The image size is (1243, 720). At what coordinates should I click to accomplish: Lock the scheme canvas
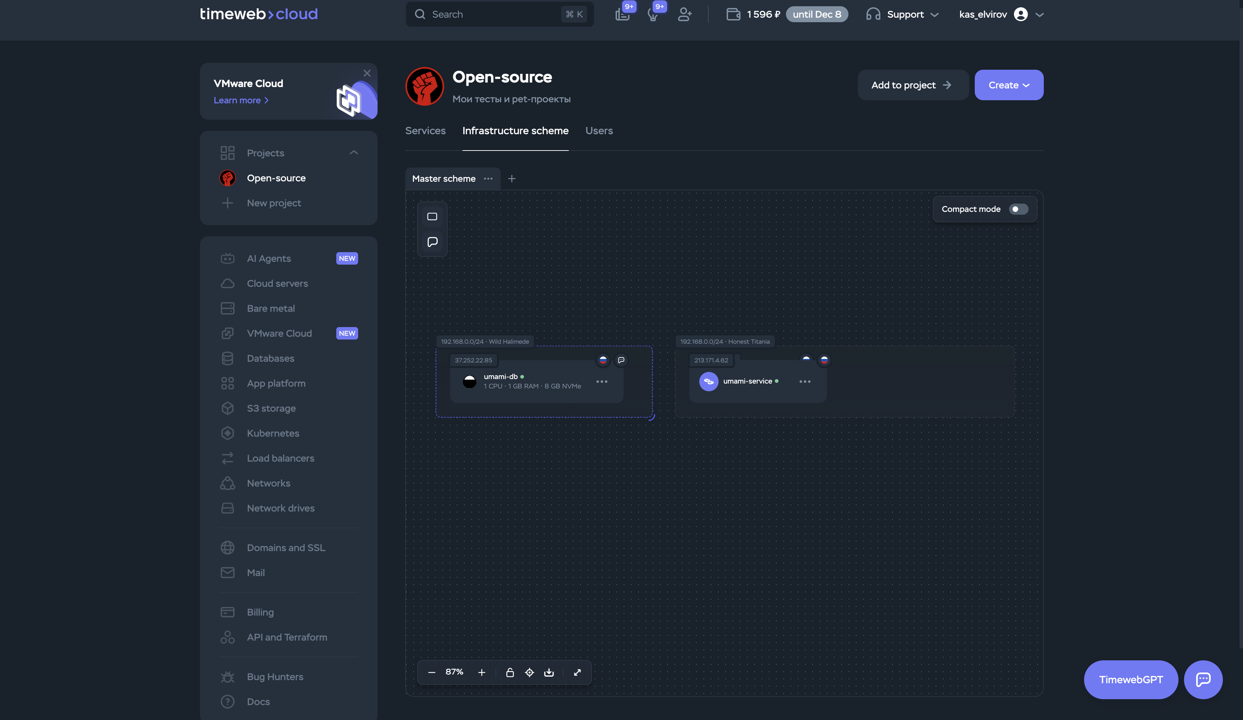(510, 672)
